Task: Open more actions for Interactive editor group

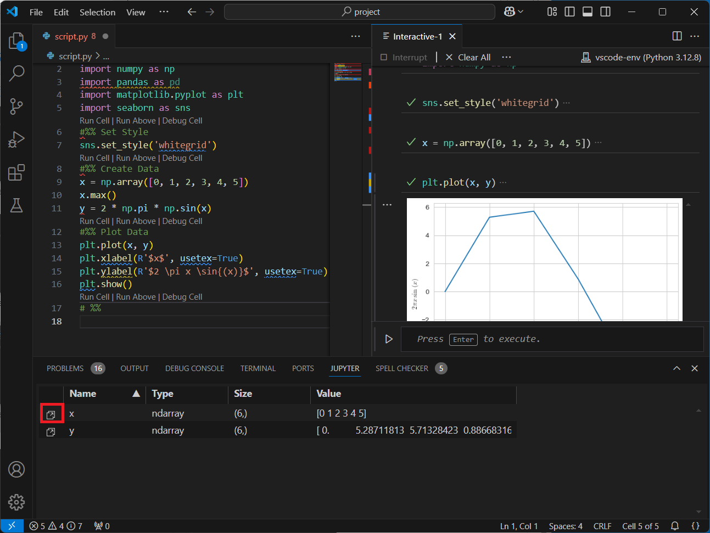Action: pos(695,36)
